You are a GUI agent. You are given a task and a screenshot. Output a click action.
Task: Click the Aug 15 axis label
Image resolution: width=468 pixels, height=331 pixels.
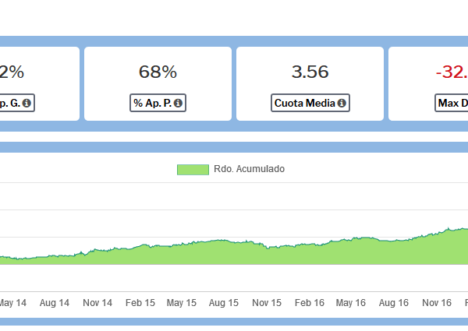(224, 303)
